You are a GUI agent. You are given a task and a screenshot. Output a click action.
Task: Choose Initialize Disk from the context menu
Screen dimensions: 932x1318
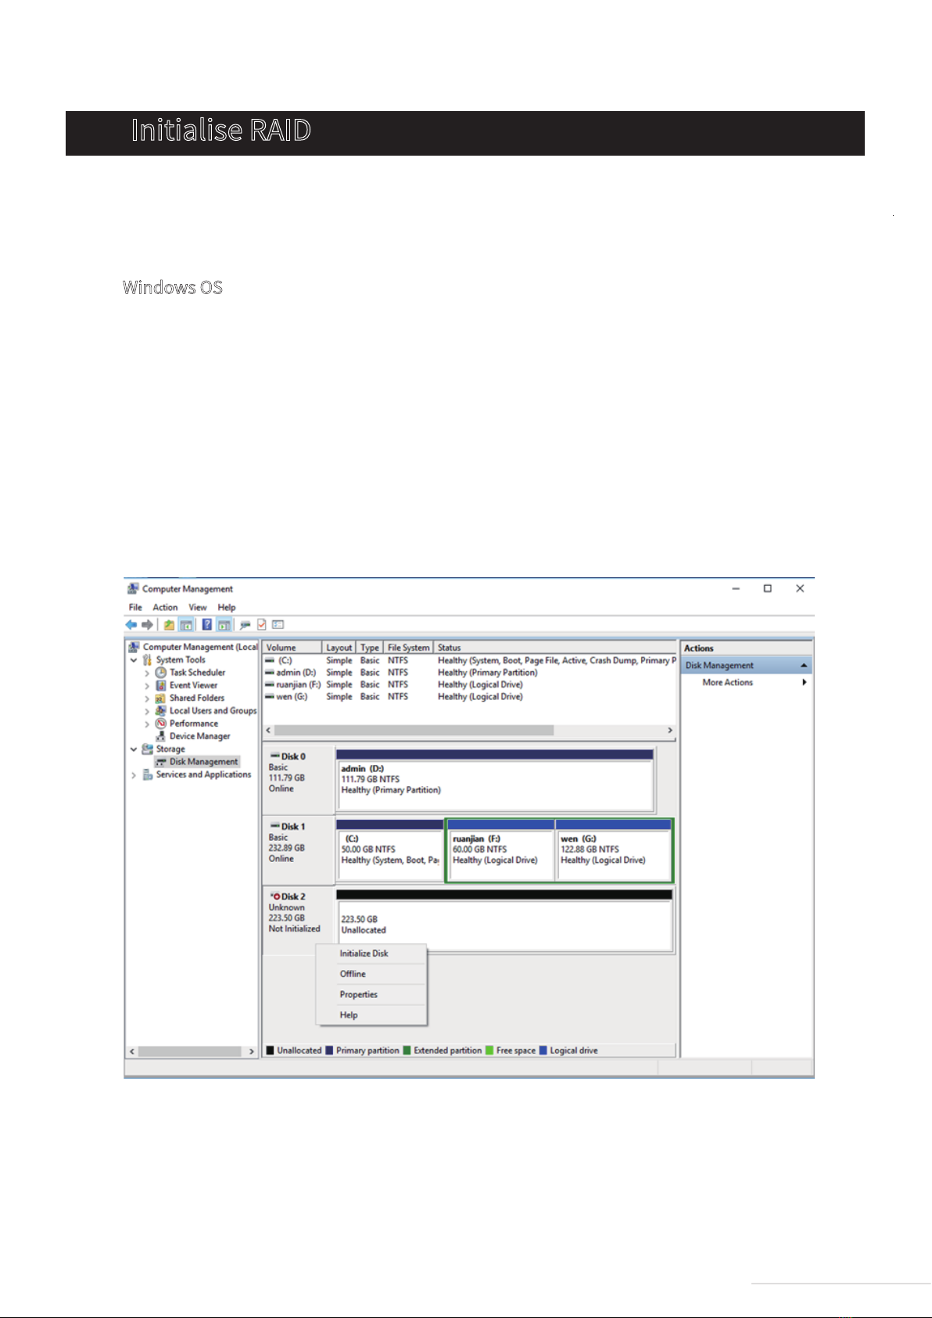364,953
